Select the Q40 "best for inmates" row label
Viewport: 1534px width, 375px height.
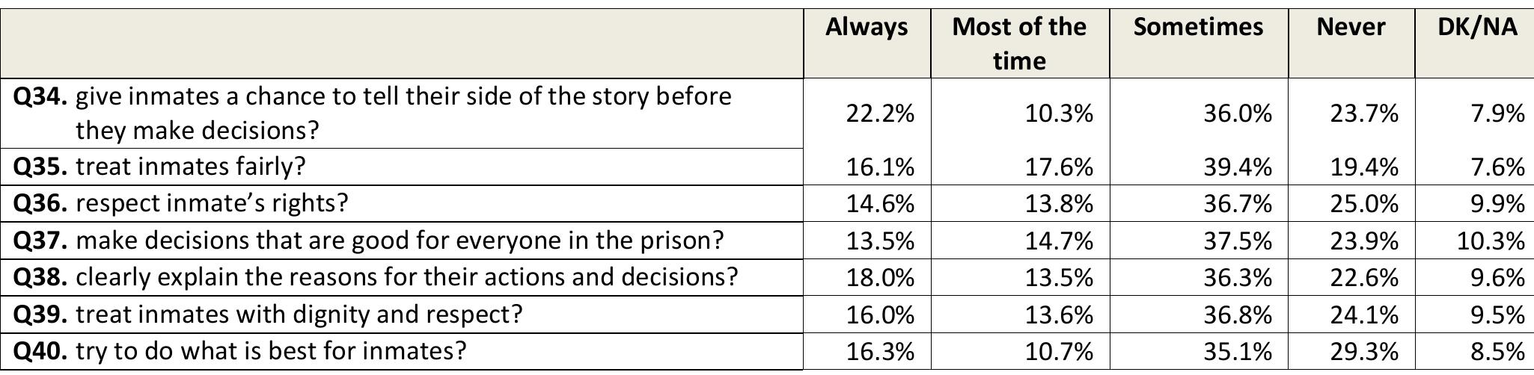tap(270, 350)
